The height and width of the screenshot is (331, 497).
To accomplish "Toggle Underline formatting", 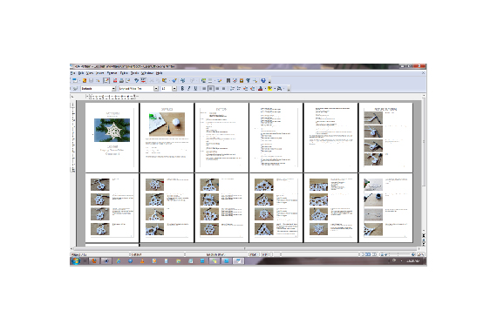I will [x=195, y=89].
